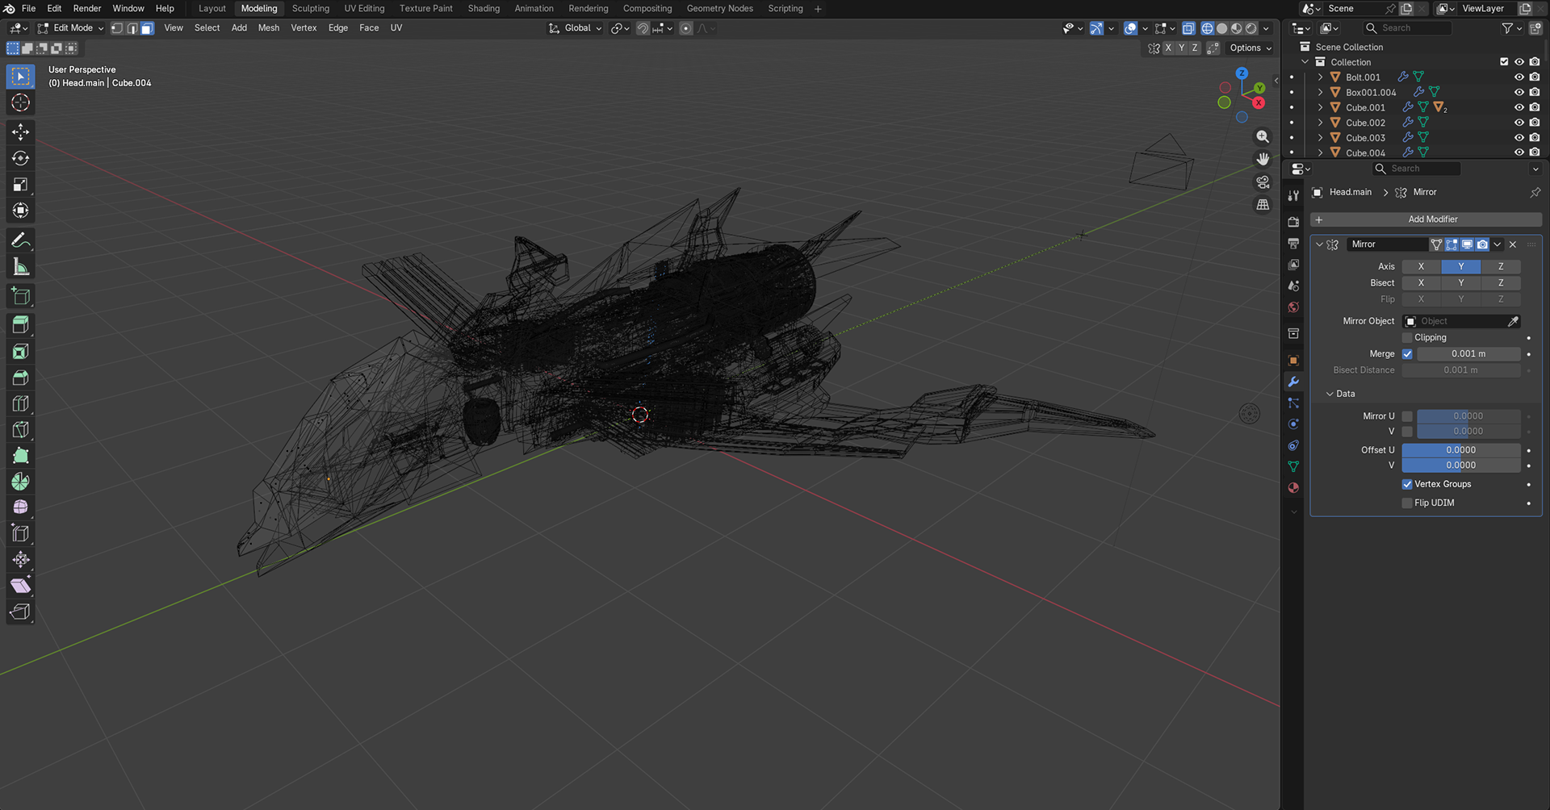
Task: Open the Material properties tab icon
Action: tap(1293, 488)
